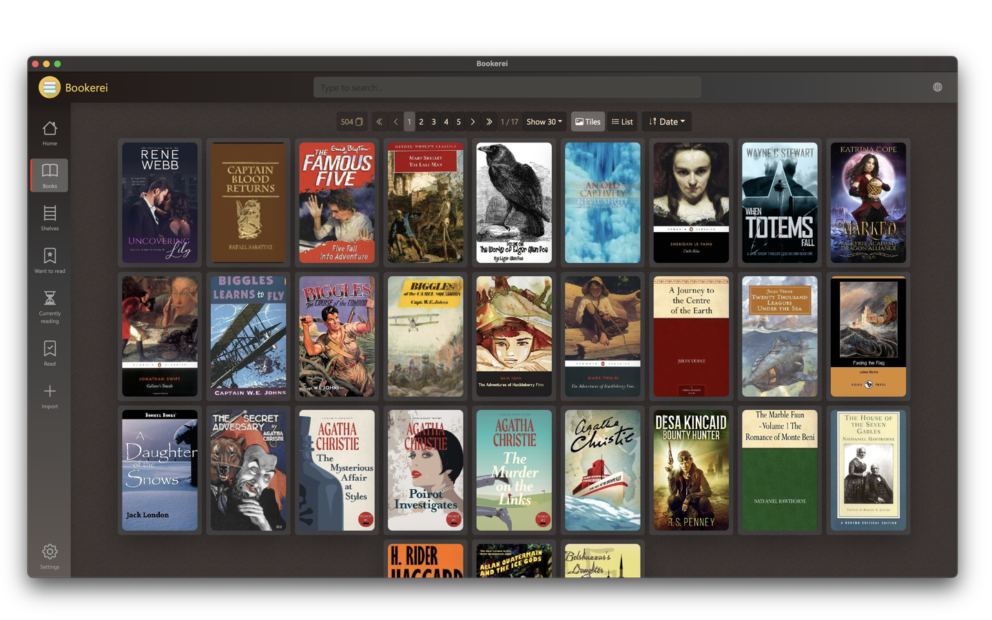Open Belshazzar's Daughter cover
Viewport: 992px width, 620px height.
pos(602,561)
